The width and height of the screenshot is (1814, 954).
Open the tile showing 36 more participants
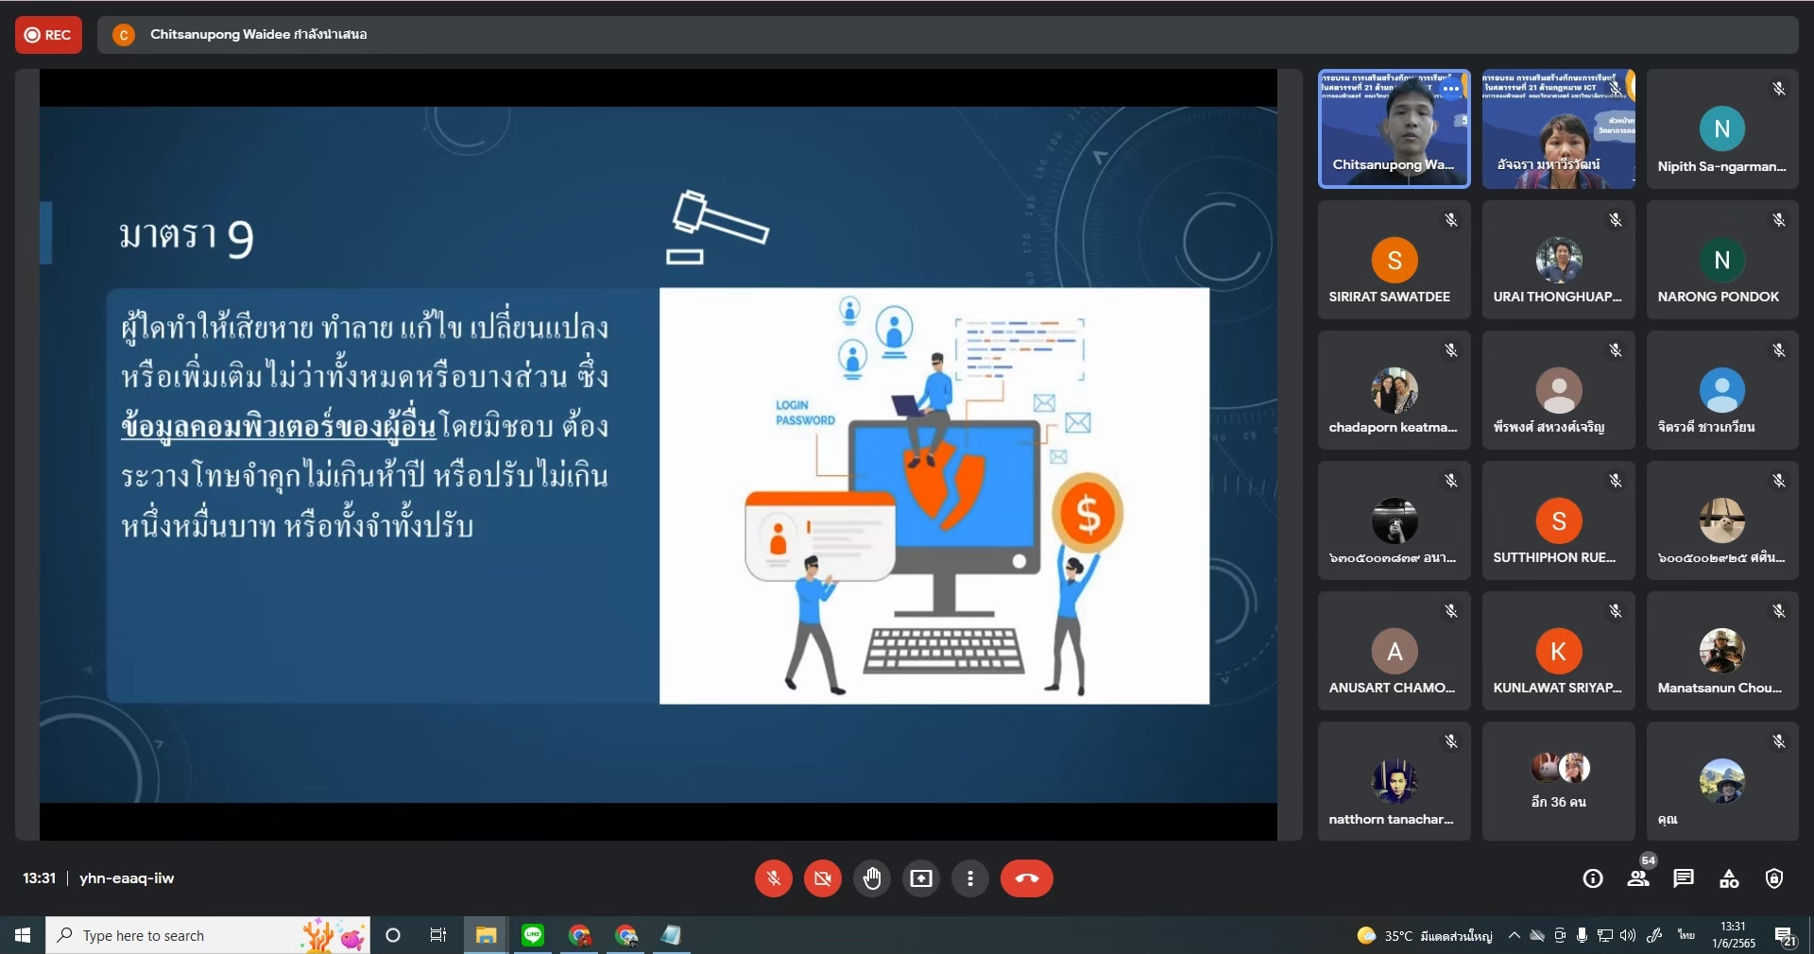[1558, 781]
